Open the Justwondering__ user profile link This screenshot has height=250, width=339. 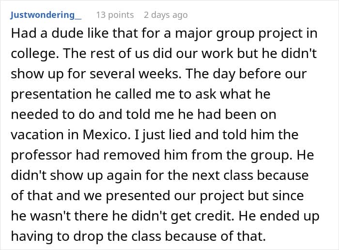tap(46, 15)
